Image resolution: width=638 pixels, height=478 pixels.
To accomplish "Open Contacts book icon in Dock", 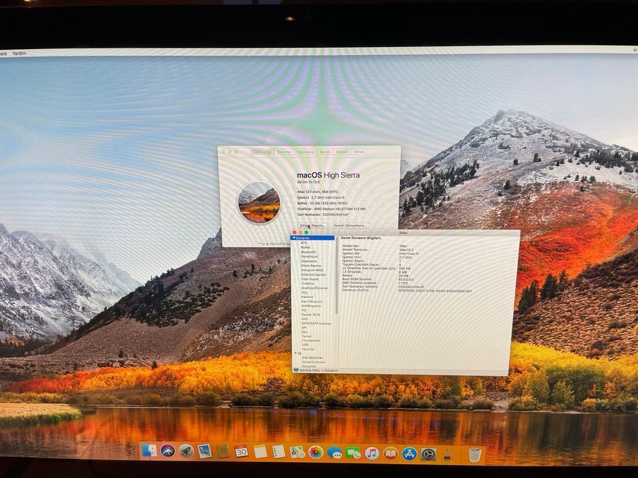I will (x=223, y=451).
